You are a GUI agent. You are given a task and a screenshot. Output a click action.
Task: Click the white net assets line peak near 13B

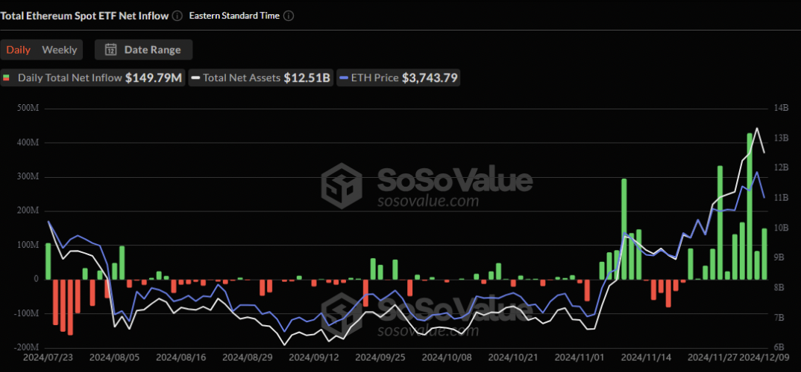[757, 129]
